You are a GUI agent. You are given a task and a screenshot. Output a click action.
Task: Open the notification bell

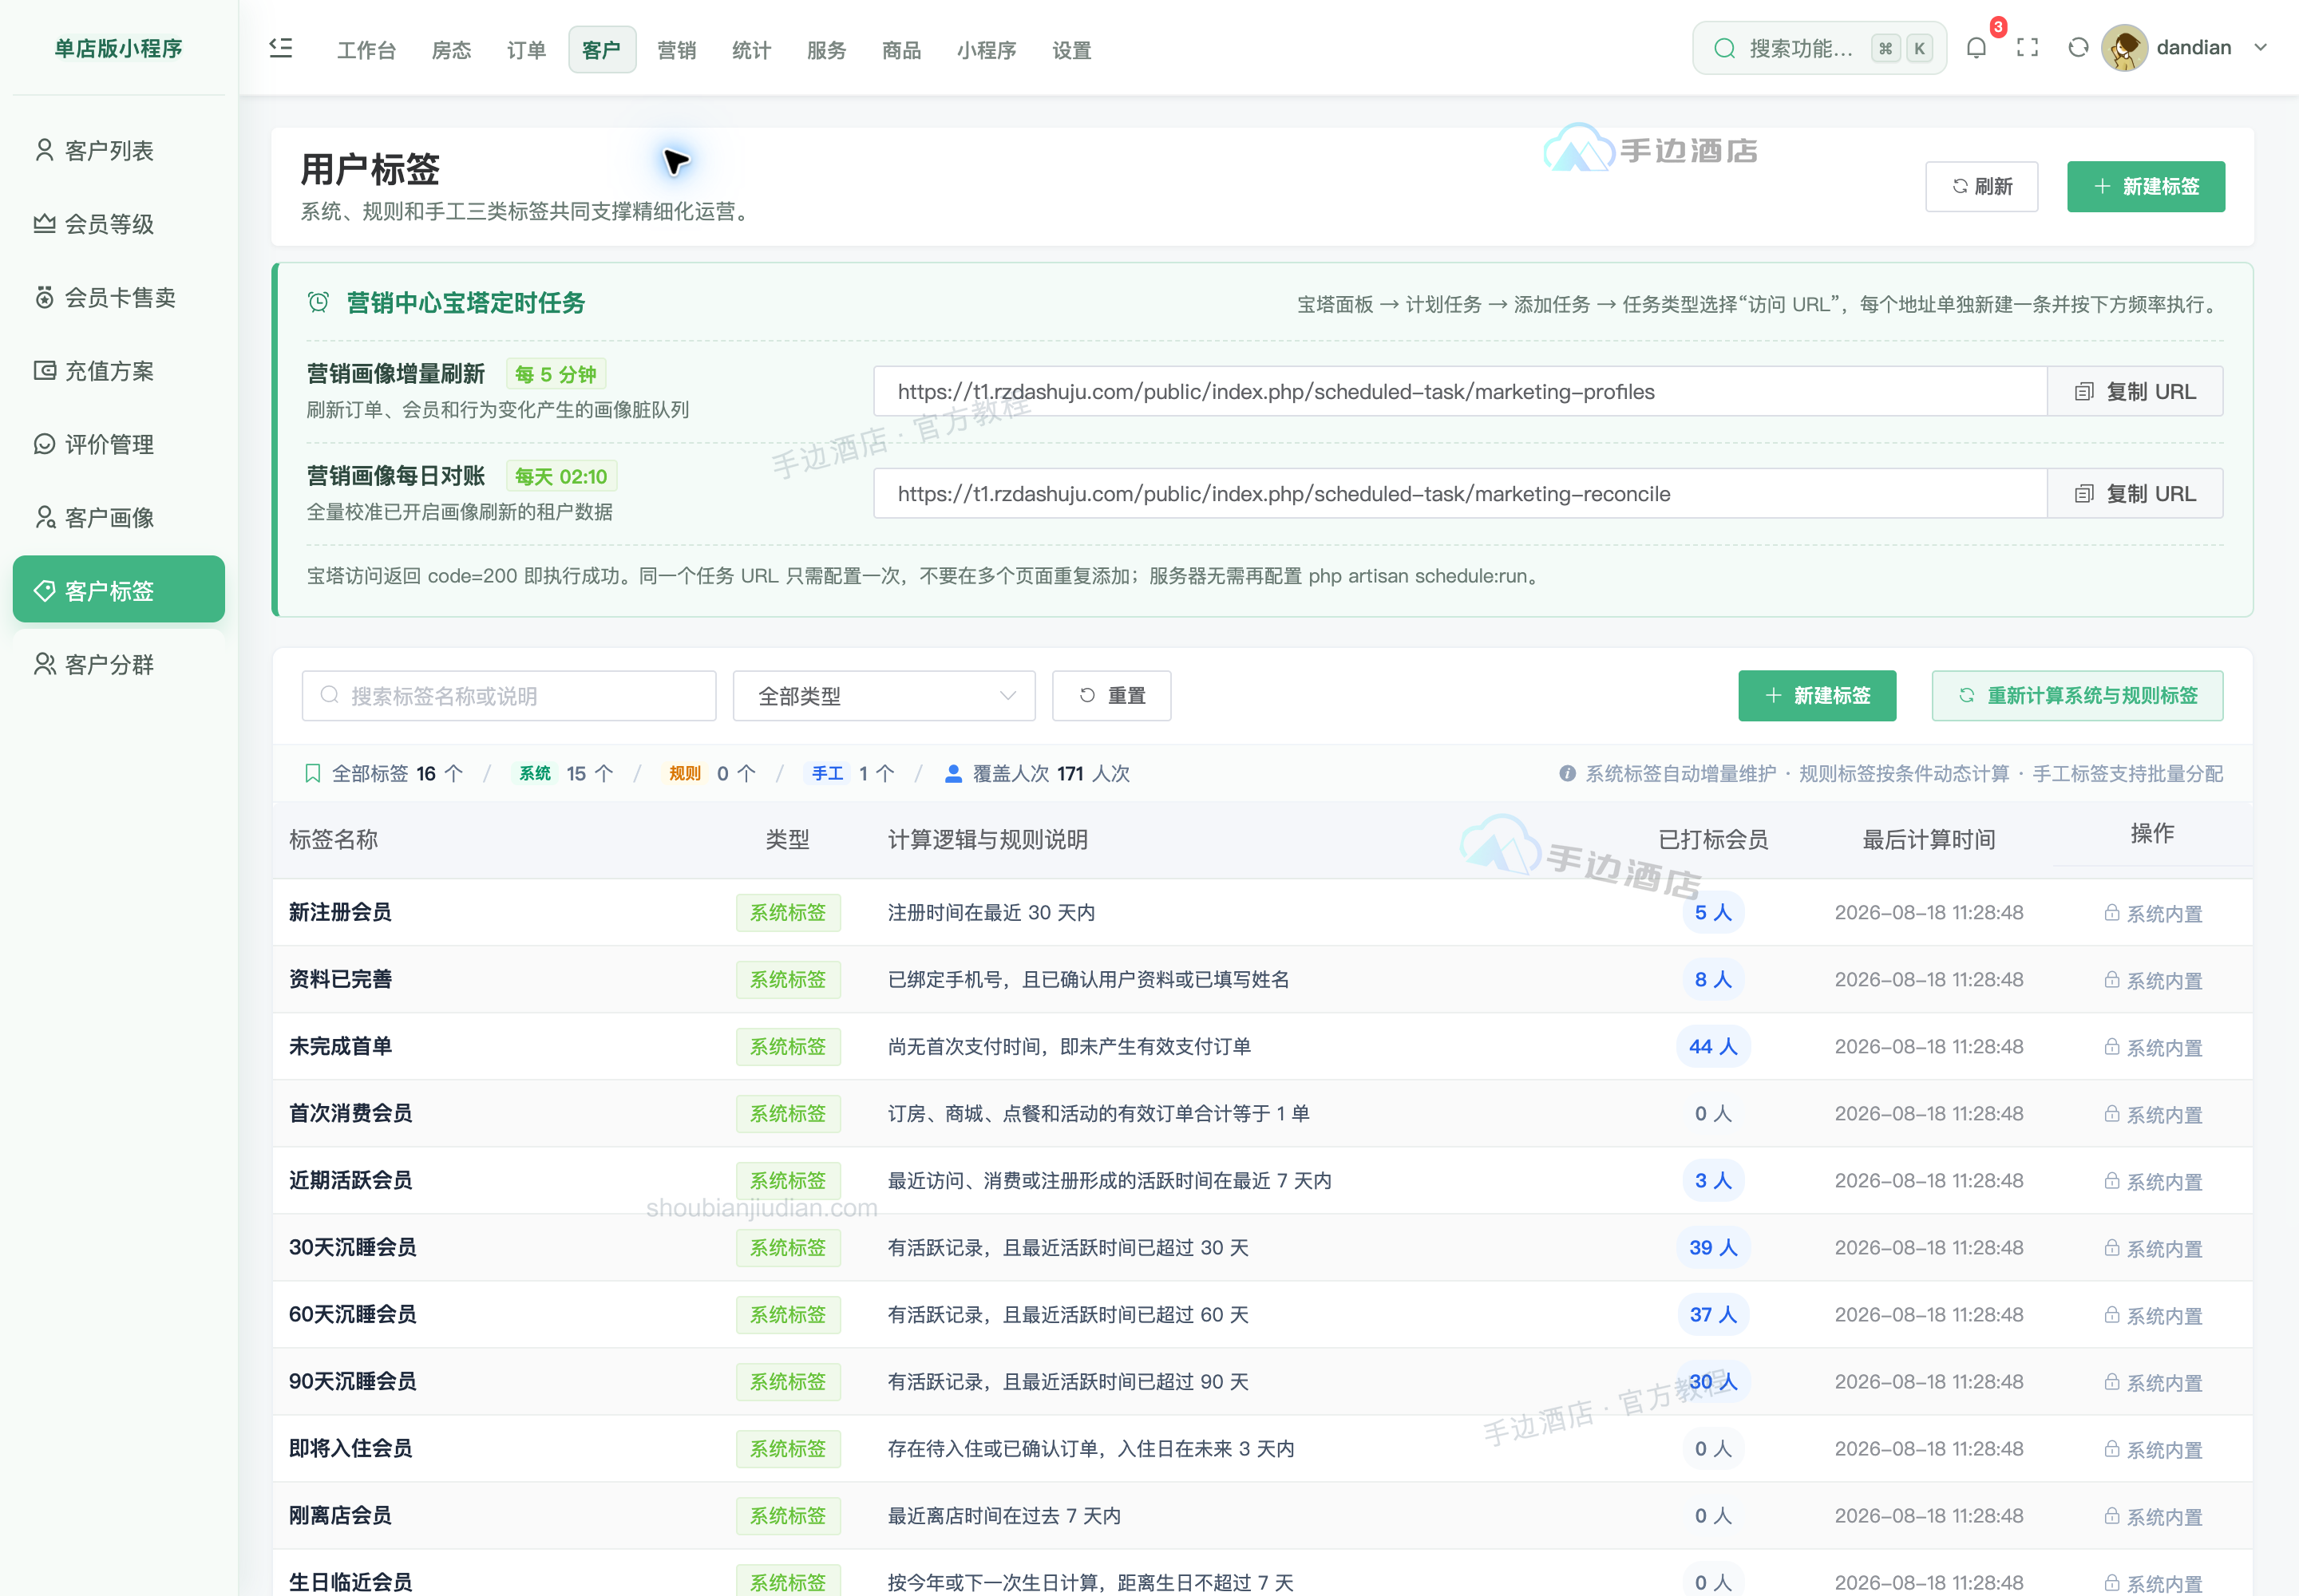point(1976,48)
